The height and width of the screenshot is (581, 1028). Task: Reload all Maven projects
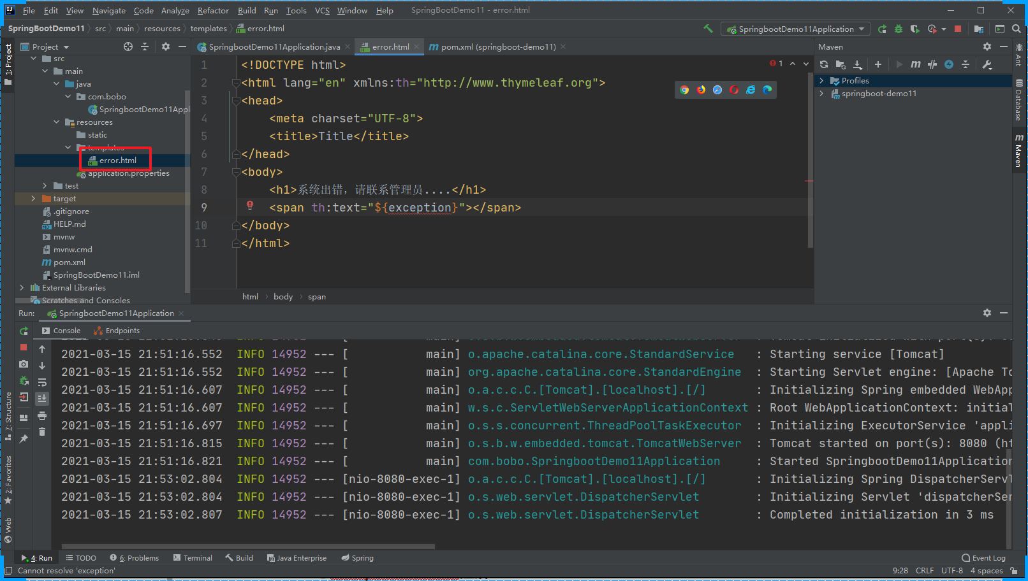click(824, 64)
